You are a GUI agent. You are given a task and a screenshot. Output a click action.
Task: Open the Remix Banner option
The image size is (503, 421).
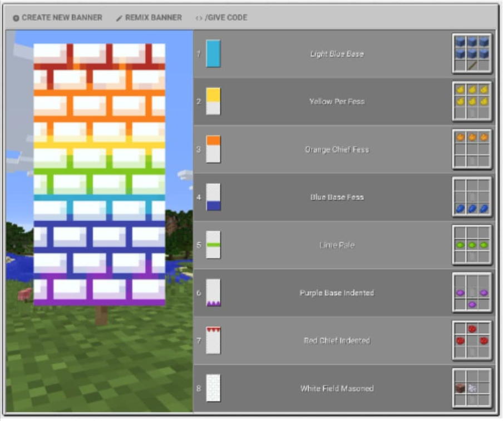click(x=149, y=18)
